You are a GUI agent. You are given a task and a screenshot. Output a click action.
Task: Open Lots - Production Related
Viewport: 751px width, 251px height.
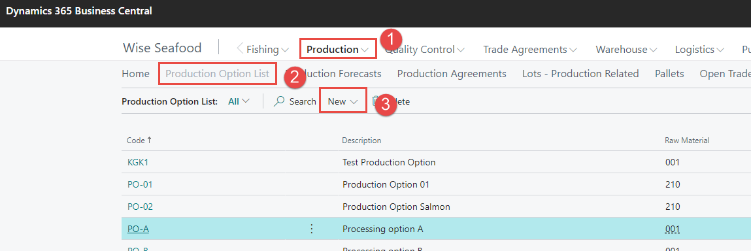(x=580, y=74)
